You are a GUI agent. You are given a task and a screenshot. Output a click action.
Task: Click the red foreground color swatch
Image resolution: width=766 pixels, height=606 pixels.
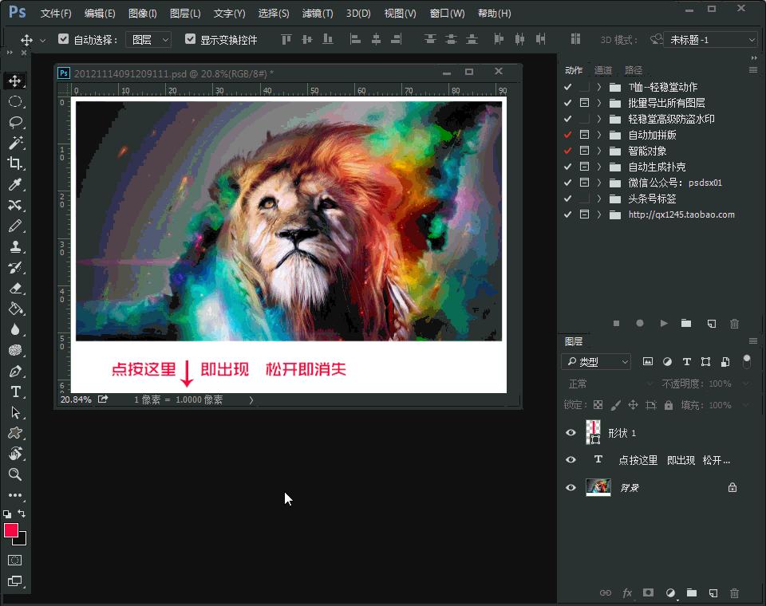(x=10, y=530)
